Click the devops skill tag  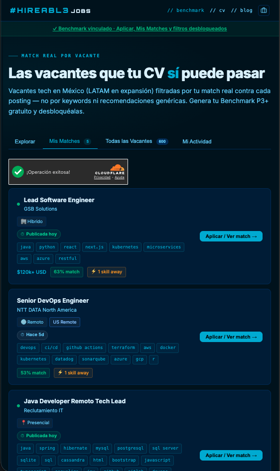(x=28, y=348)
